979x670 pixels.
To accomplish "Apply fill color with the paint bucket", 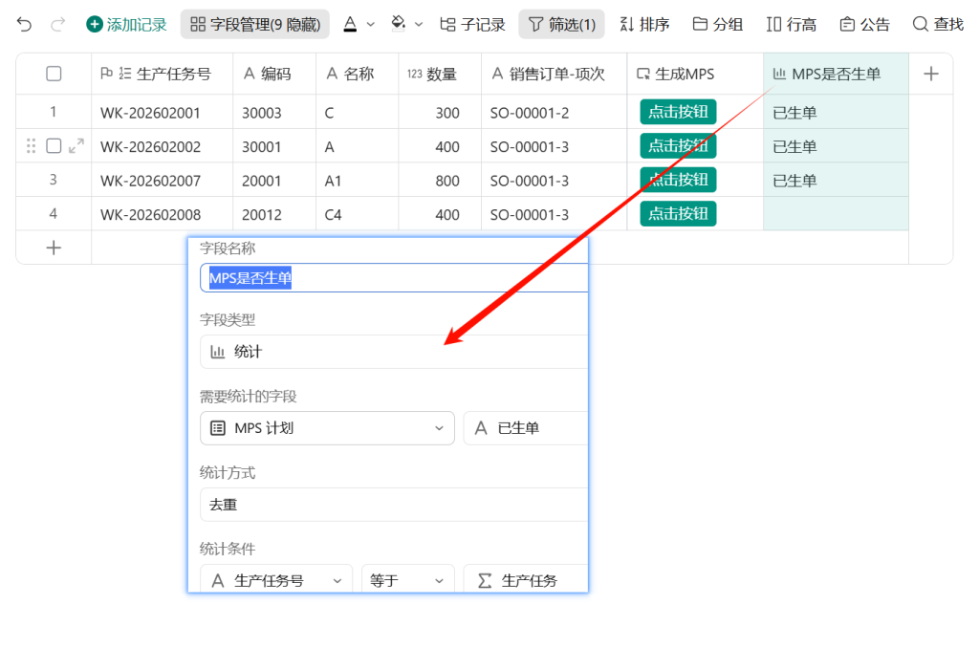I will 399,24.
